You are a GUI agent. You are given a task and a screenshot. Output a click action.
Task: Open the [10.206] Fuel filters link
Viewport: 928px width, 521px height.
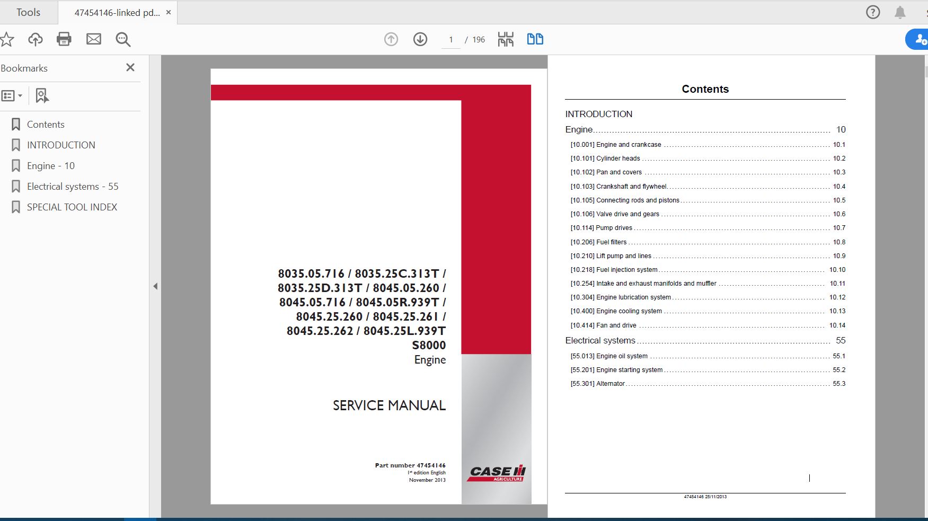pyautogui.click(x=708, y=242)
